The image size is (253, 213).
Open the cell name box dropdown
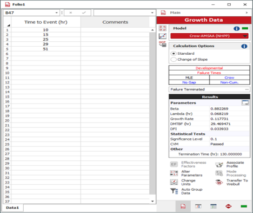click(x=57, y=12)
